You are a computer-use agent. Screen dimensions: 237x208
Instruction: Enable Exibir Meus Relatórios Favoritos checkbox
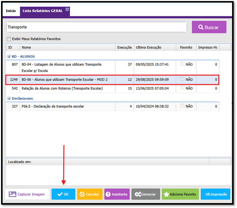point(9,39)
